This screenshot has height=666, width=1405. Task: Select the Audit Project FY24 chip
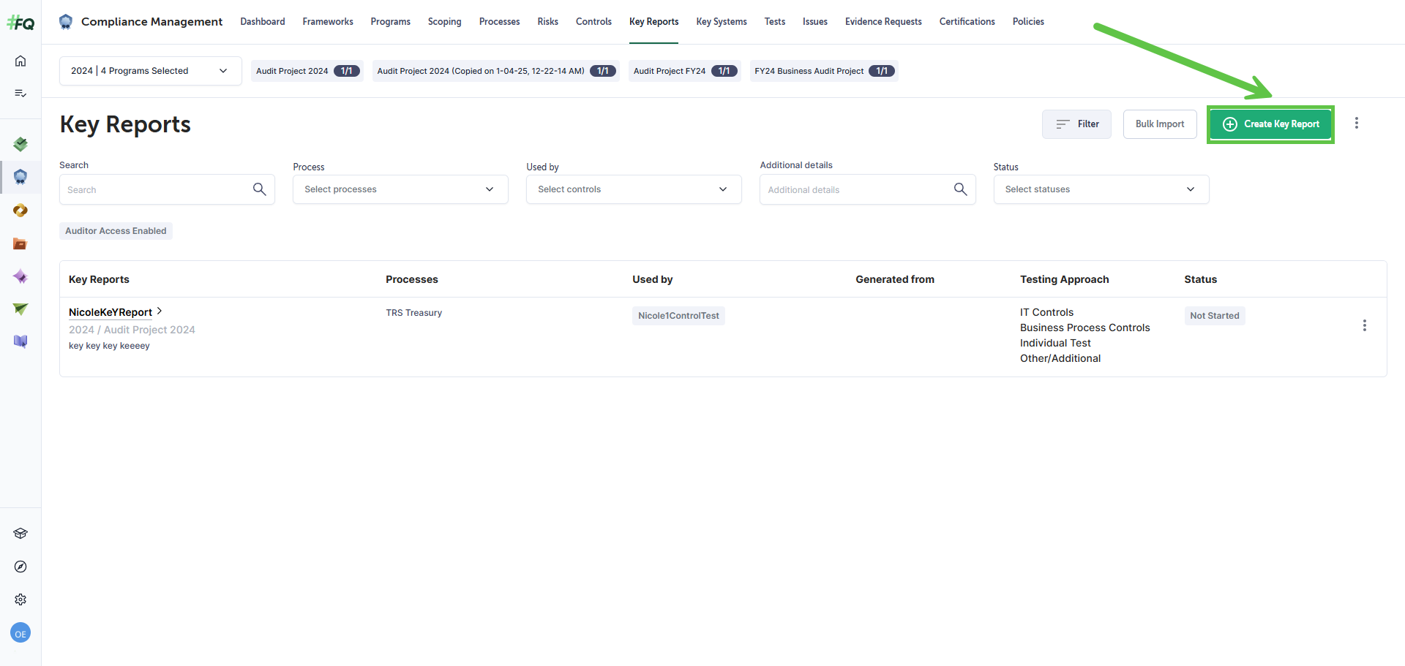[x=685, y=71]
